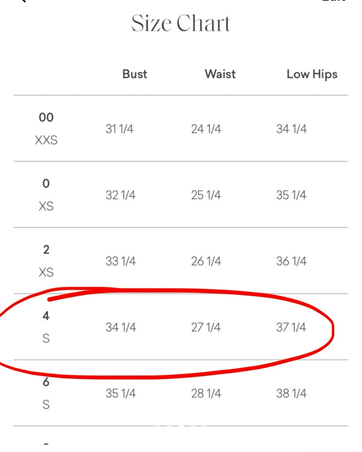Screen dimensions: 362x452
Task: Click bust measurement 33 1/4
Action: [121, 261]
